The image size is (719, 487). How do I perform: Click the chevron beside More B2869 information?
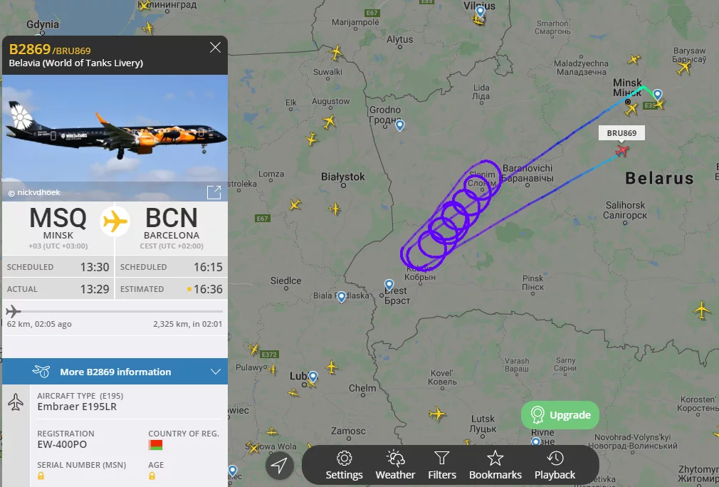click(x=216, y=372)
